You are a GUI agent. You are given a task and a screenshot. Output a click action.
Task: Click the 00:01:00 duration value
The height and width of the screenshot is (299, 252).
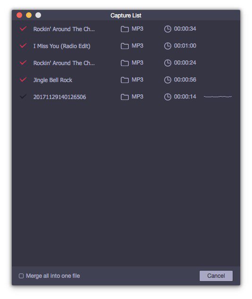[x=185, y=46]
